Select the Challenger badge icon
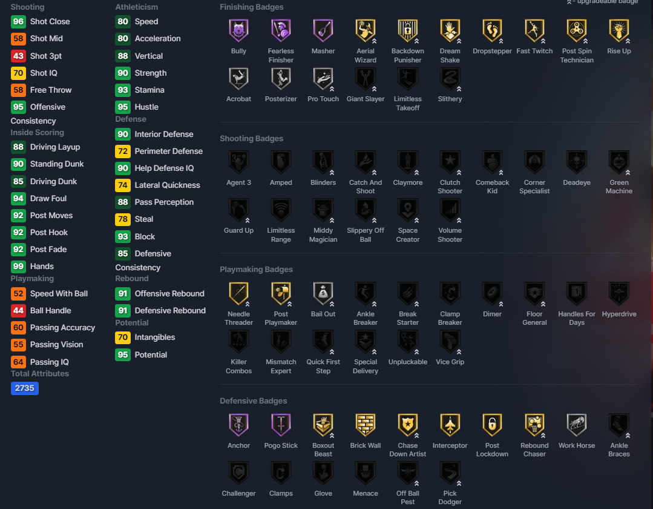653x509 pixels. (238, 473)
